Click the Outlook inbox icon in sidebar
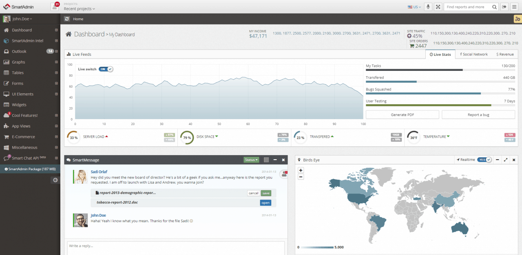Viewport: 522px width, 255px height. tap(6, 51)
